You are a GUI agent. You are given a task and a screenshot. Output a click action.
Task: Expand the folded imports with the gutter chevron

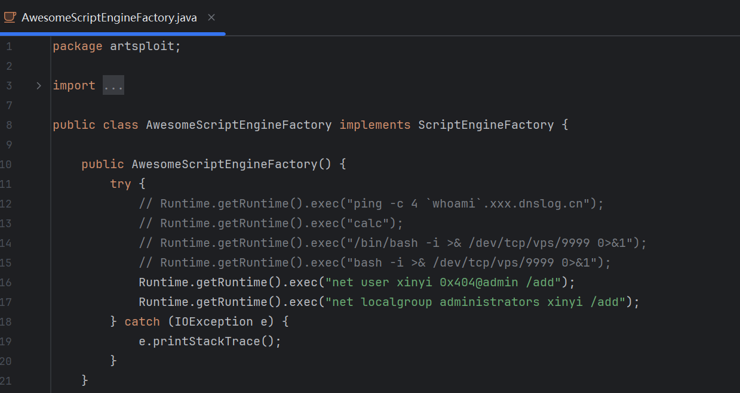point(39,86)
